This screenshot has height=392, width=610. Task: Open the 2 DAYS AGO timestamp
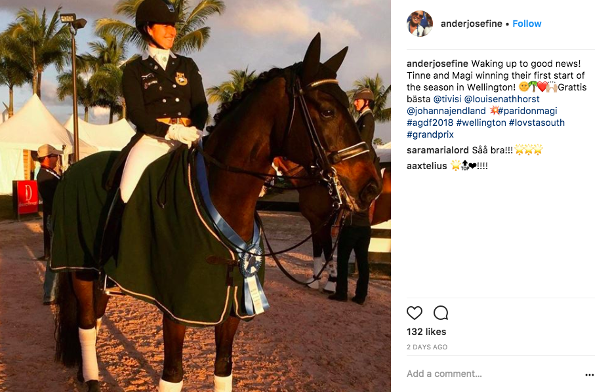click(427, 347)
